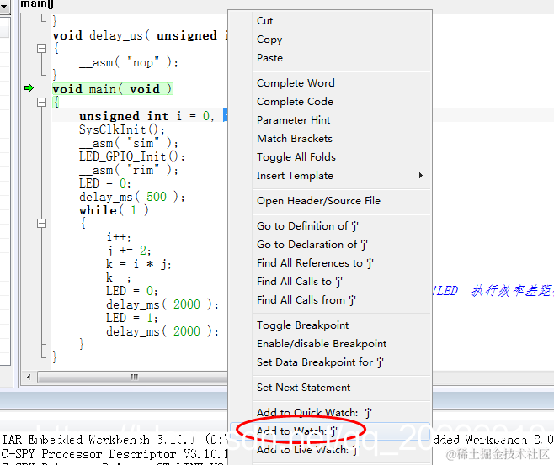Click the scrollbar left arrow

pyautogui.click(x=29, y=378)
